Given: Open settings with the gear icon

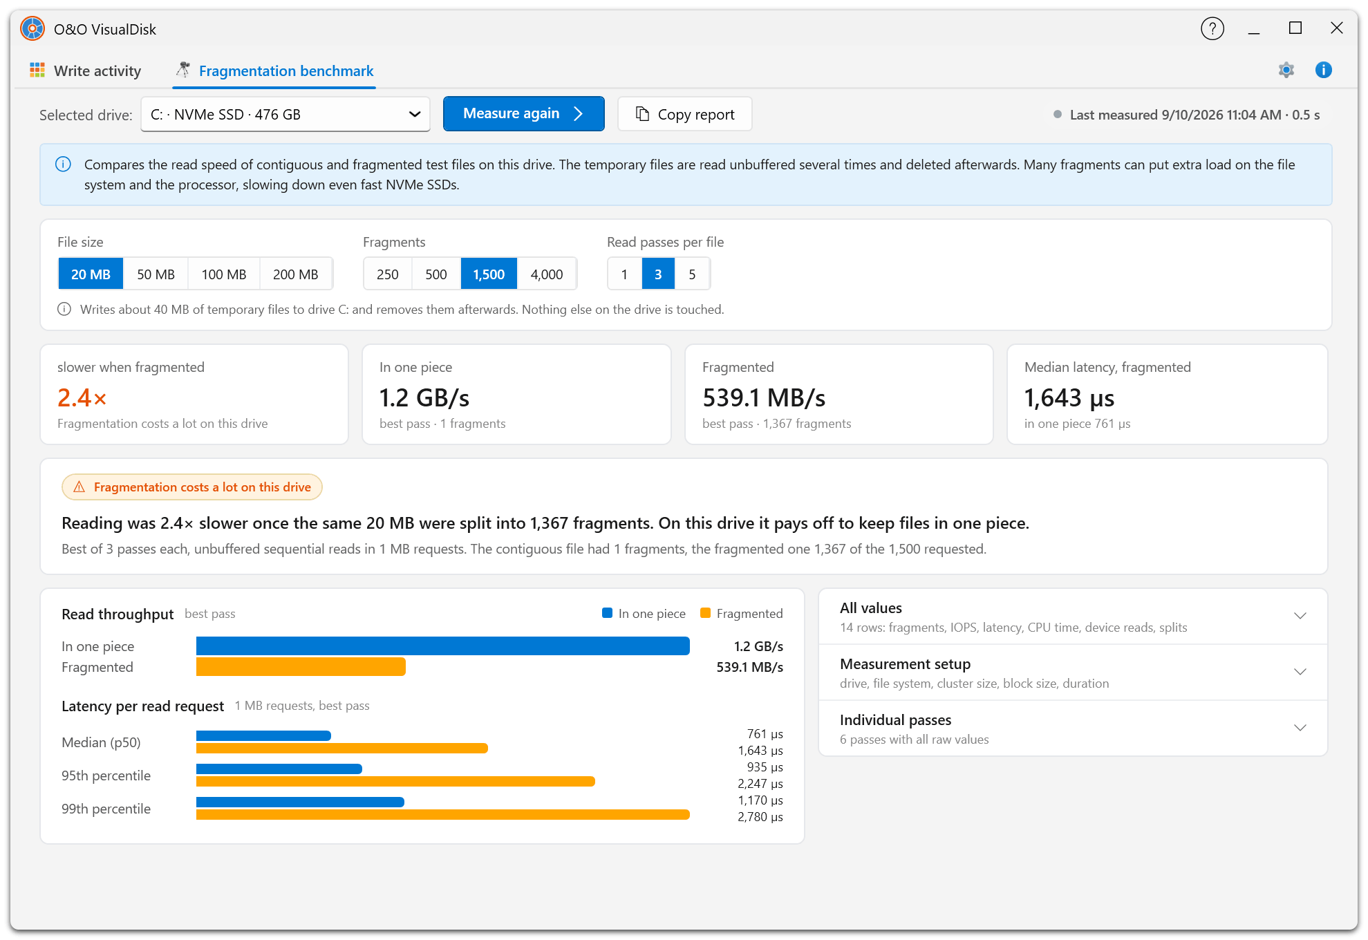Looking at the screenshot, I should coord(1286,70).
